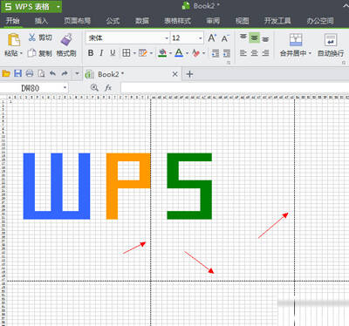
Task: Open the font name 宋体 dropdown
Action: click(x=167, y=38)
